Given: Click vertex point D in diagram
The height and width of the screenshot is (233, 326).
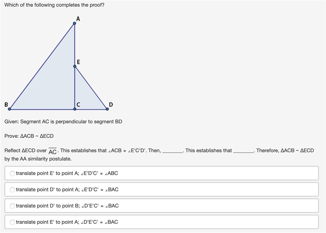Looking at the screenshot, I should click(107, 109).
